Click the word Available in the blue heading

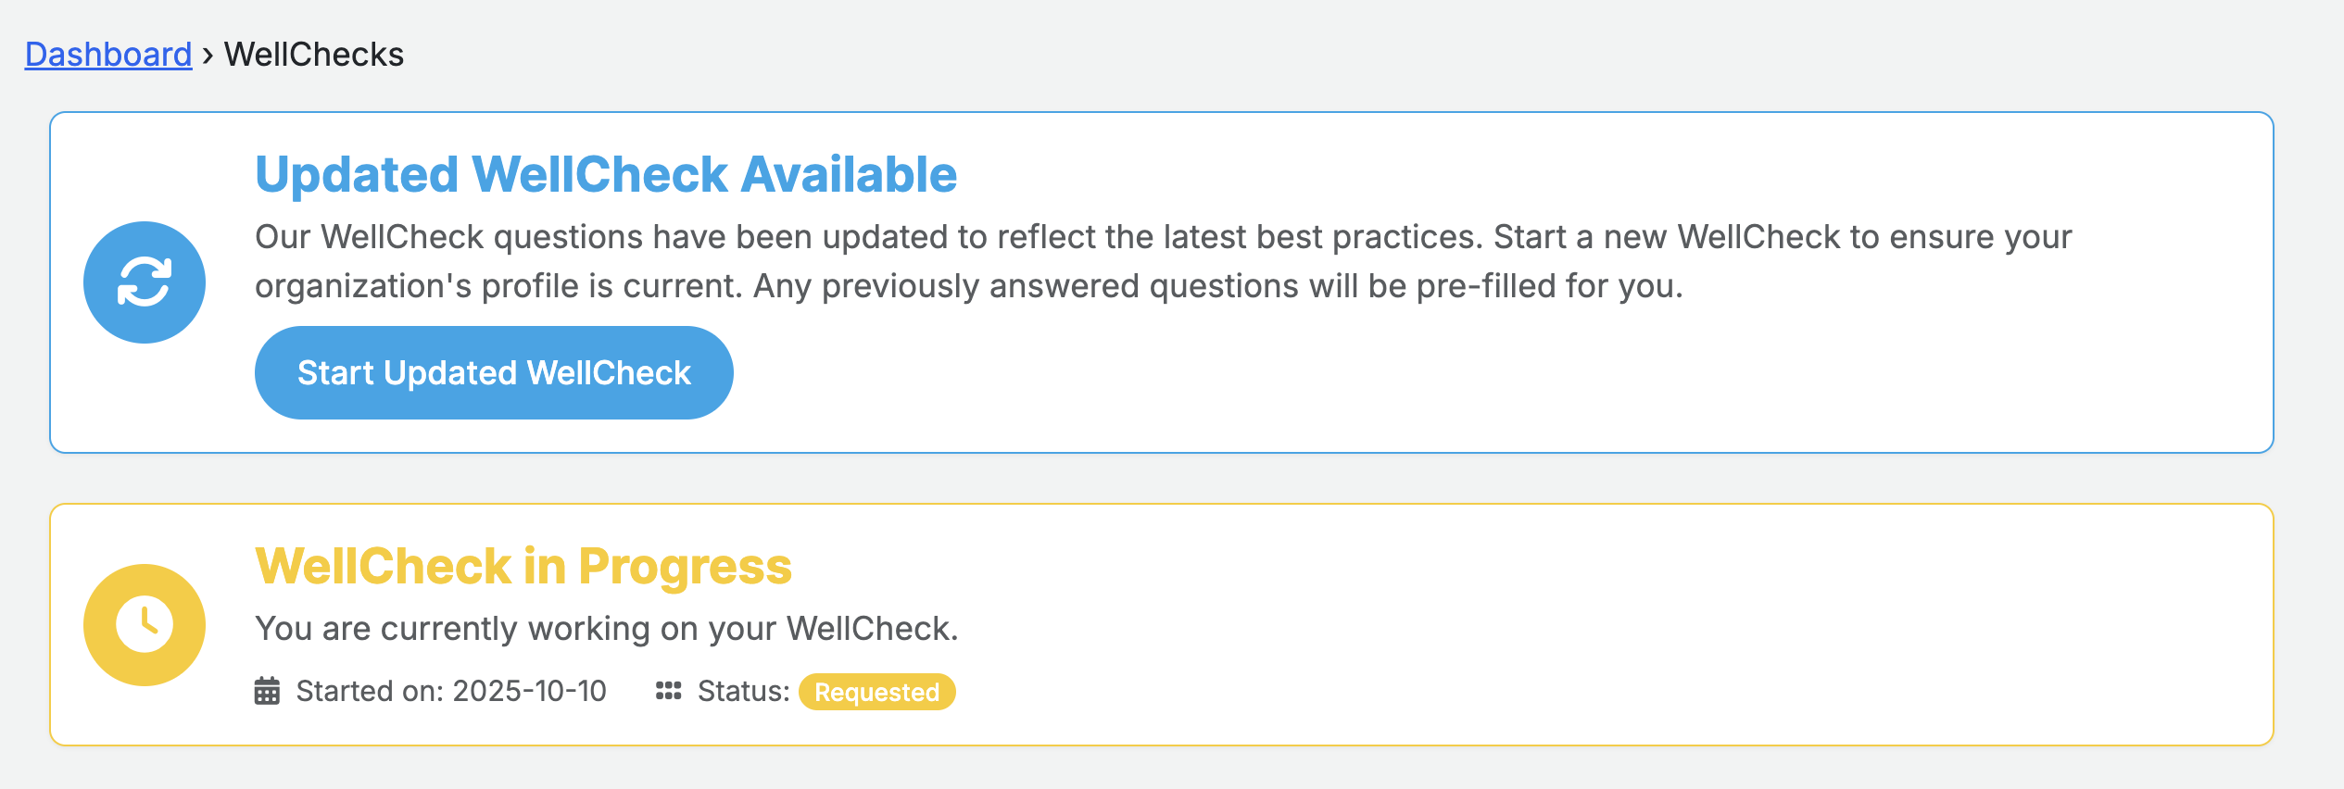tap(849, 174)
